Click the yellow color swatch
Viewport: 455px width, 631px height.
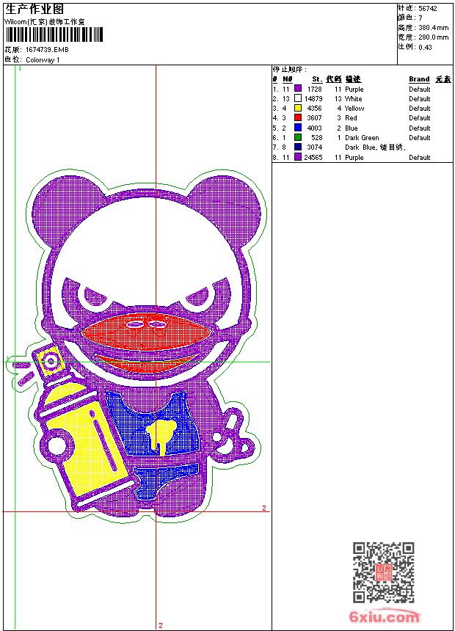pyautogui.click(x=298, y=108)
